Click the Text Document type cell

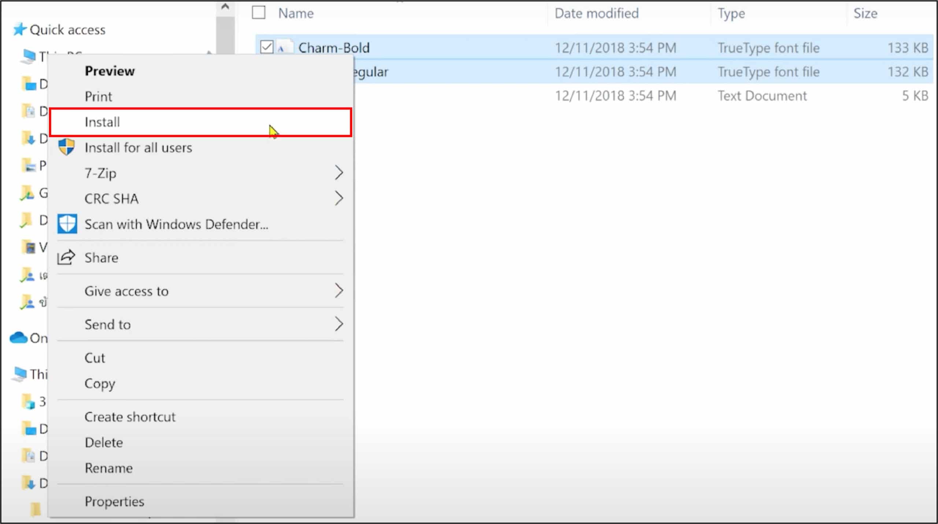pos(762,96)
